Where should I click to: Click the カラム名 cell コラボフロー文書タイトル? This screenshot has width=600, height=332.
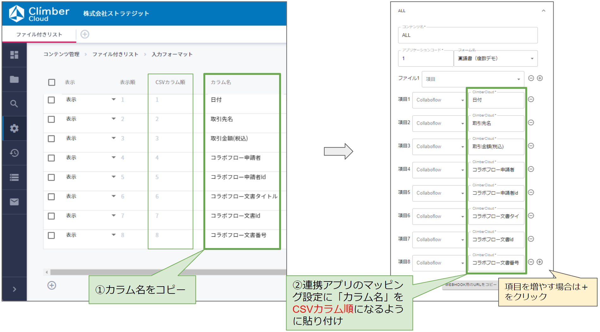244,197
